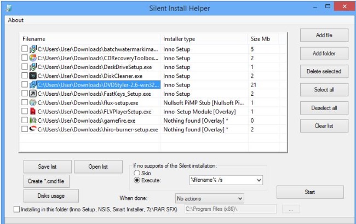Image resolution: width=356 pixels, height=224 pixels.
Task: Click the folder browse ellipsis button
Action: [291, 209]
